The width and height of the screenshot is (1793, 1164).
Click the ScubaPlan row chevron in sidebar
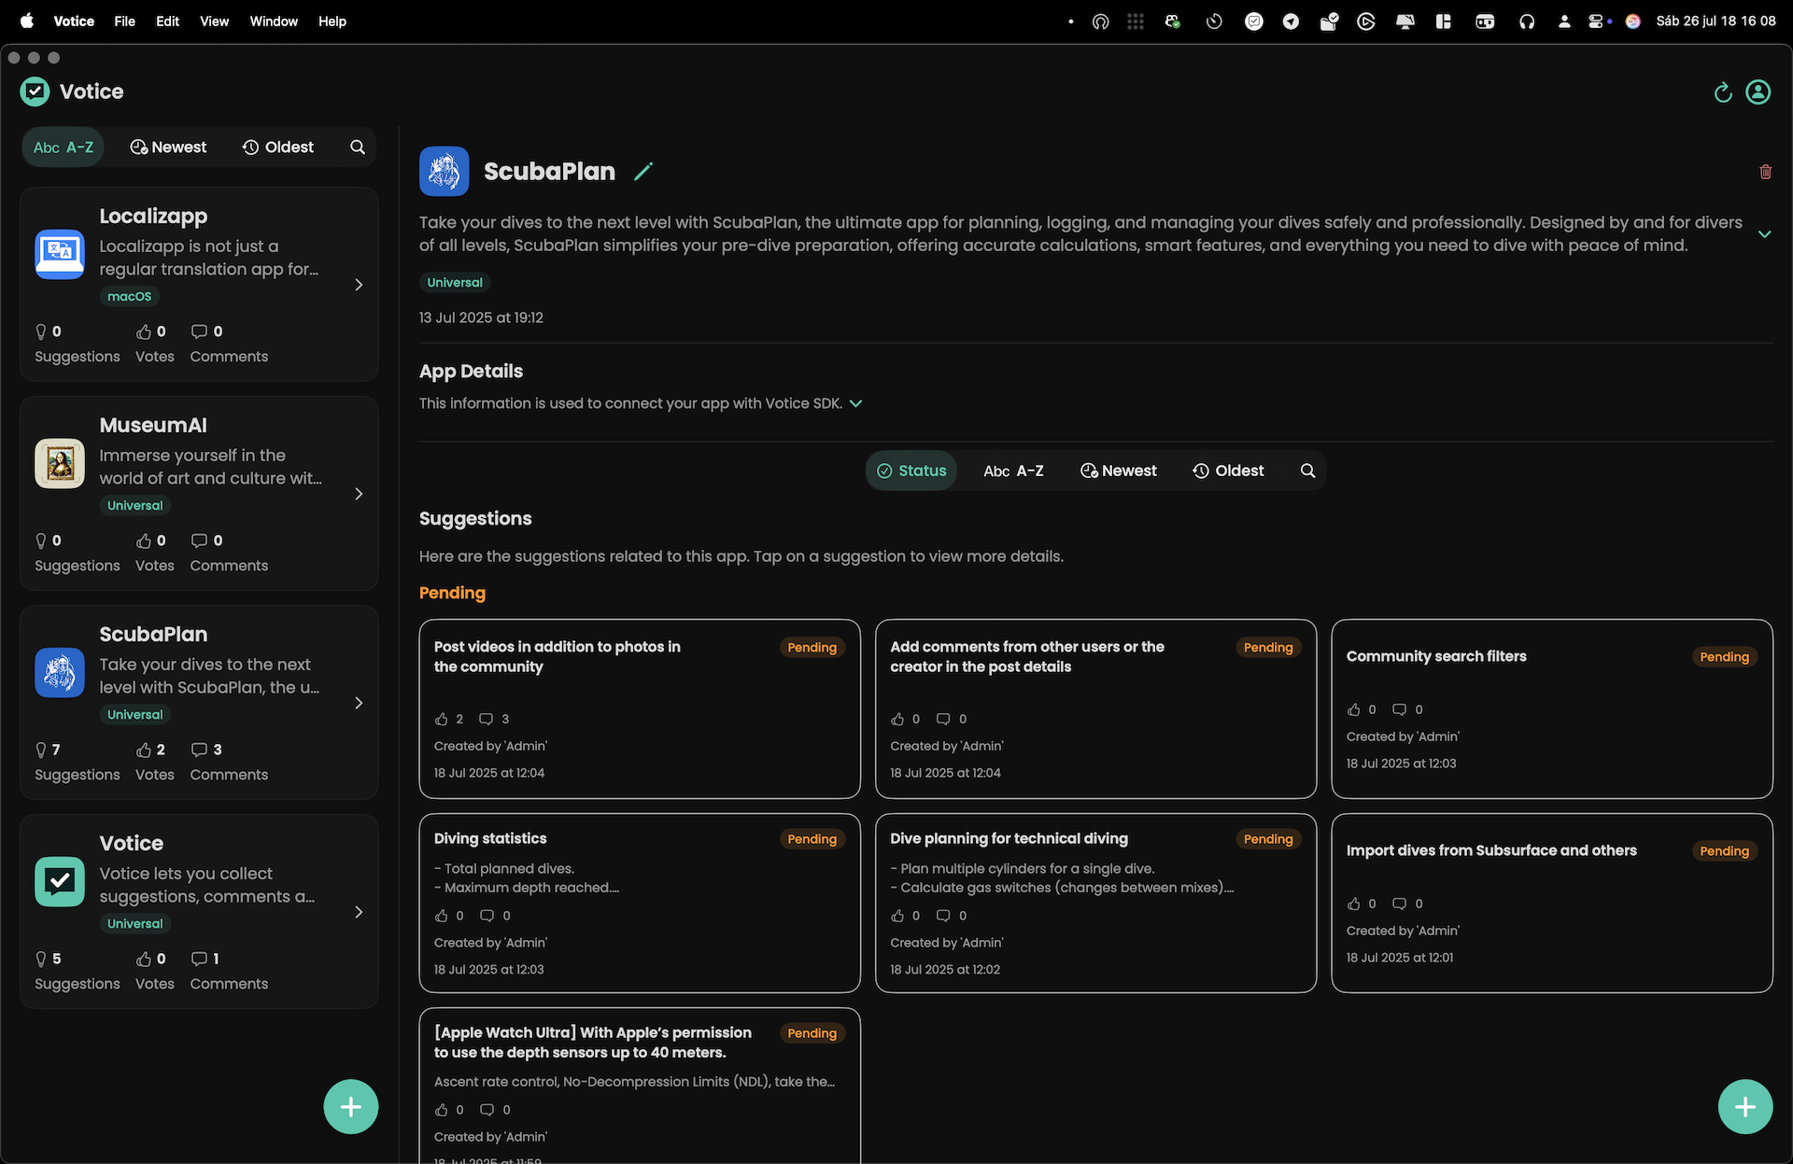[359, 703]
